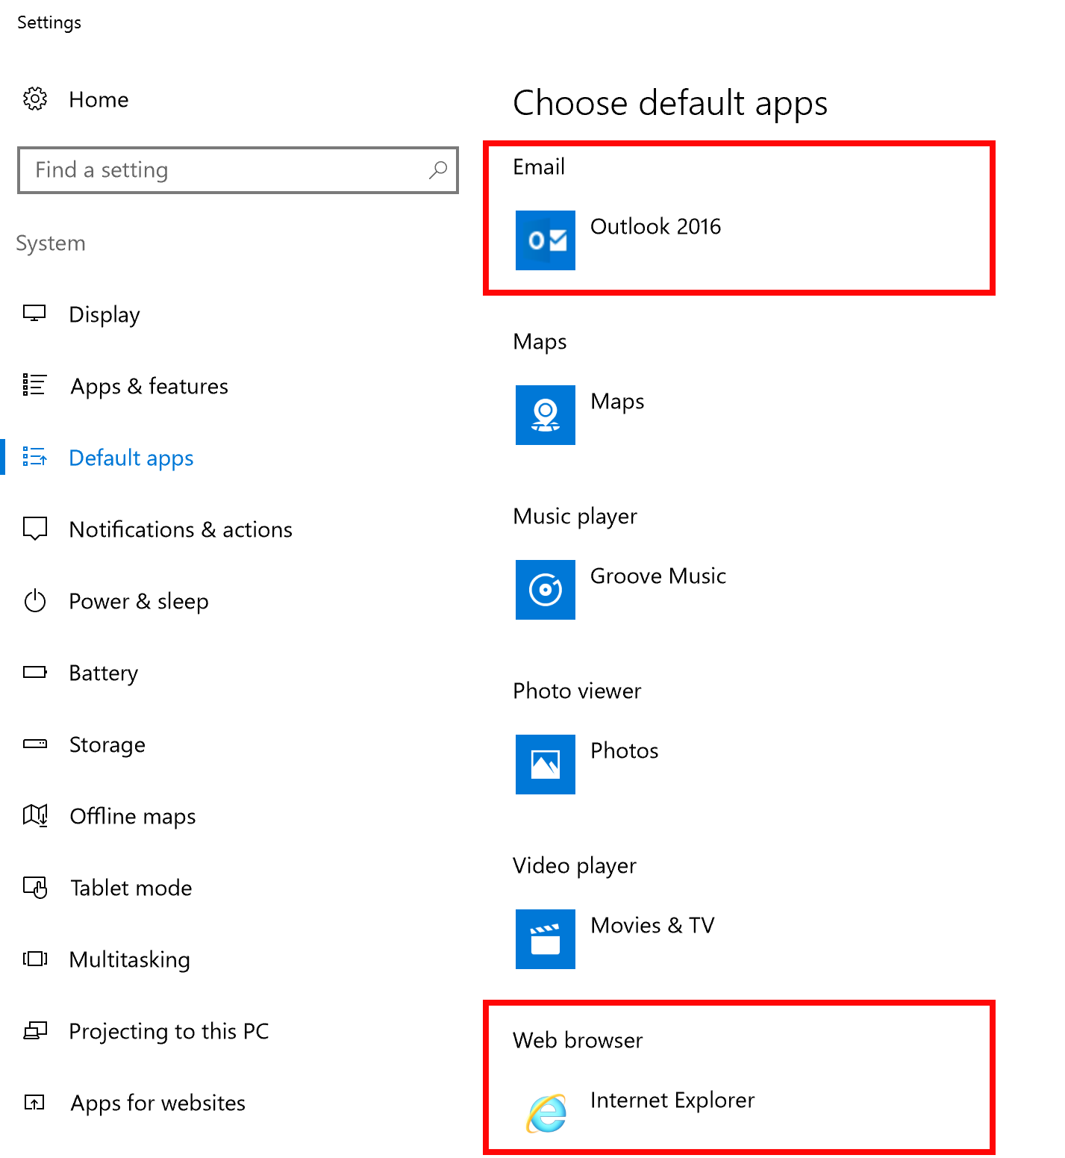
Task: Click the Settings window title
Action: coord(49,22)
